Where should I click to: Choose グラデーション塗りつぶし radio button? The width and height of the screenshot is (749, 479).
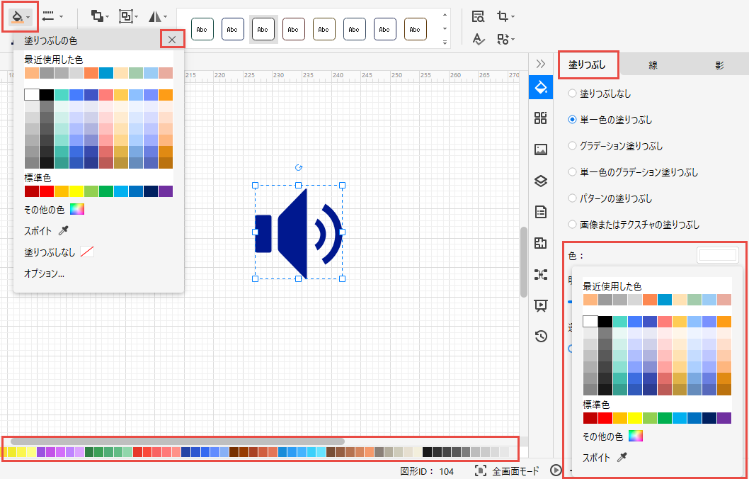pyautogui.click(x=572, y=146)
